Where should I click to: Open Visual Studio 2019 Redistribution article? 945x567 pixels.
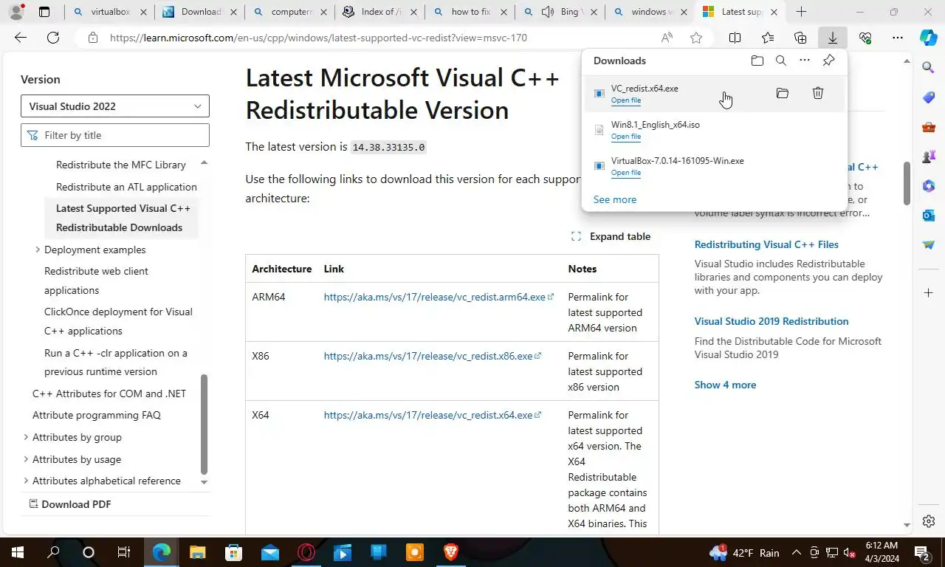[772, 321]
